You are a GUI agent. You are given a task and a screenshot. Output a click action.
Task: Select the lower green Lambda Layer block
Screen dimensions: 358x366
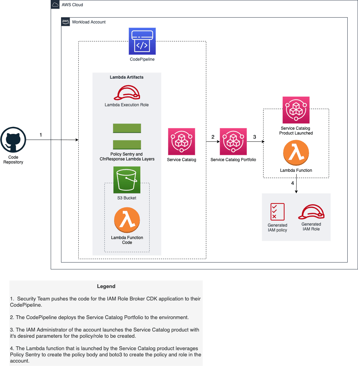coord(127,145)
